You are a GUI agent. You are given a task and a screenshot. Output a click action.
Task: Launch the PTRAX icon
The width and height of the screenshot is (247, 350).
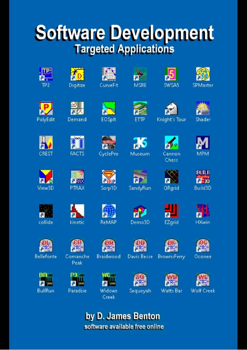tap(77, 177)
